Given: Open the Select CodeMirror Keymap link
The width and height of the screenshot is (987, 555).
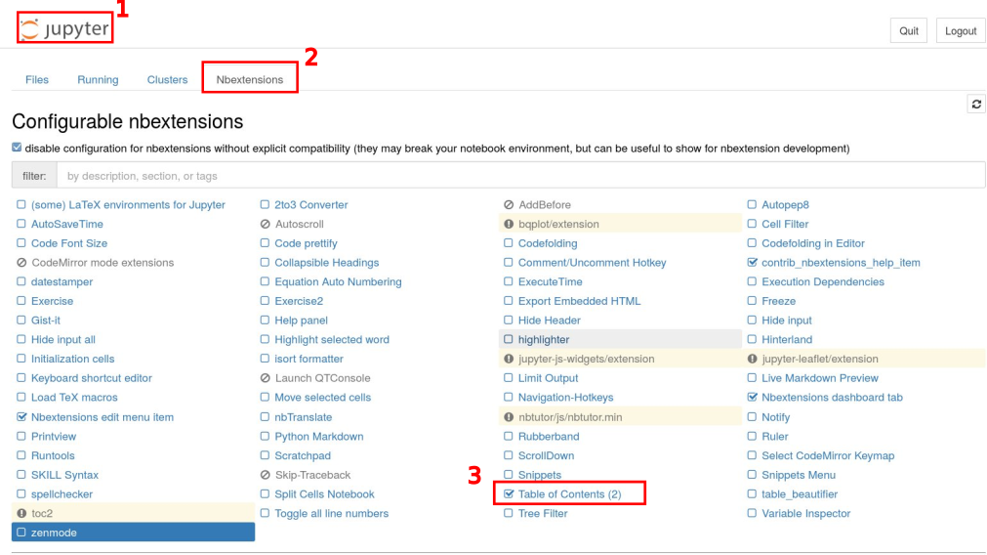Looking at the screenshot, I should 828,455.
